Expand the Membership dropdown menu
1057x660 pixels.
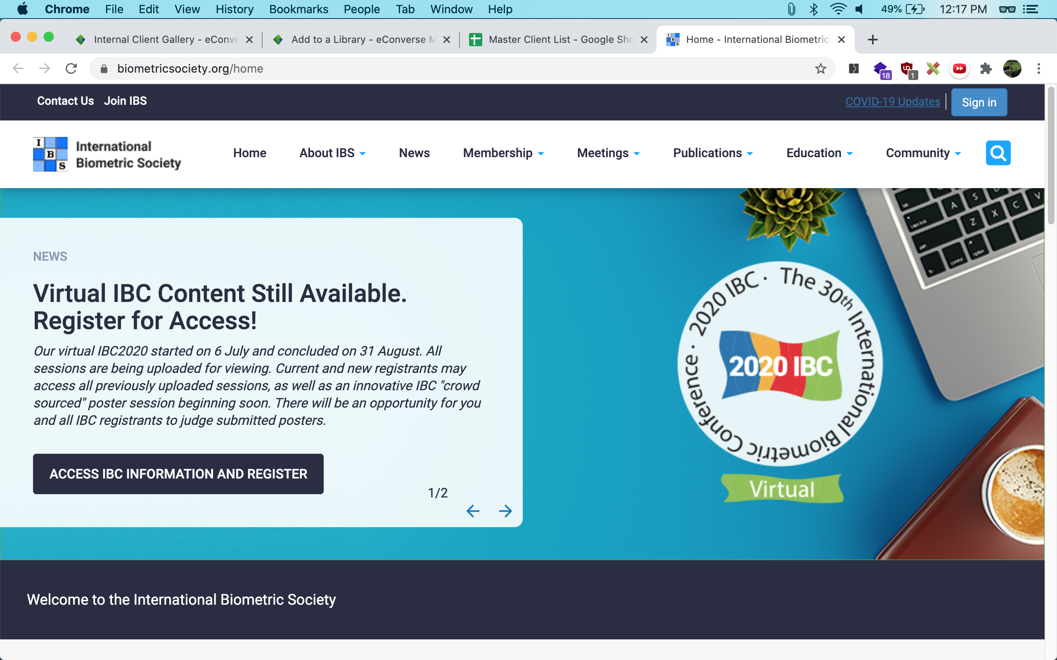click(x=503, y=153)
